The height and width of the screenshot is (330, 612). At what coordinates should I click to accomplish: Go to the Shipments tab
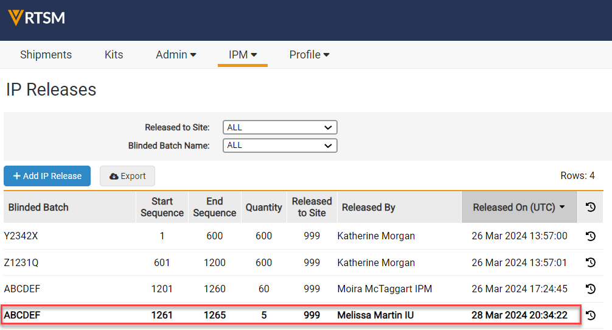pos(46,55)
